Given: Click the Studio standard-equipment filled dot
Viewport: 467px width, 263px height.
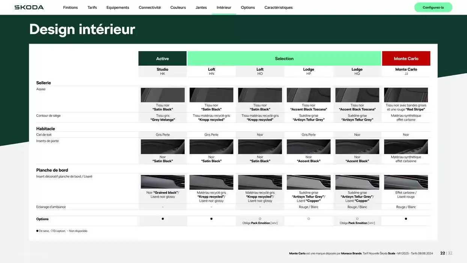Looking at the screenshot, I should coord(163,219).
